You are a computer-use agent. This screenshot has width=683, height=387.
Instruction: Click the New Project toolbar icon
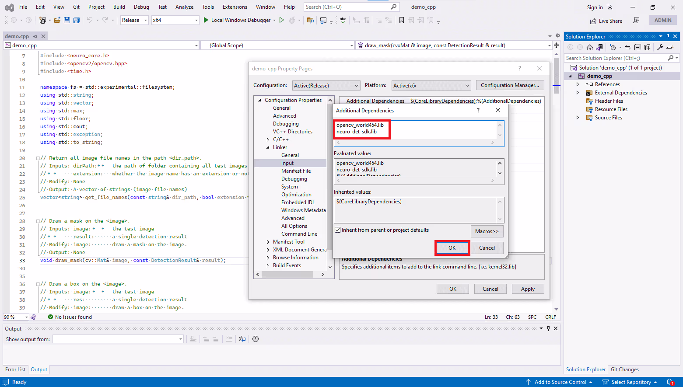coord(42,20)
